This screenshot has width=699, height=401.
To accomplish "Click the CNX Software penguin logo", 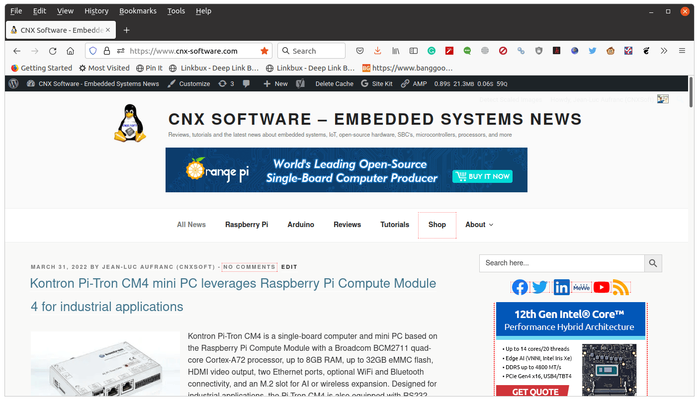I will click(x=130, y=123).
